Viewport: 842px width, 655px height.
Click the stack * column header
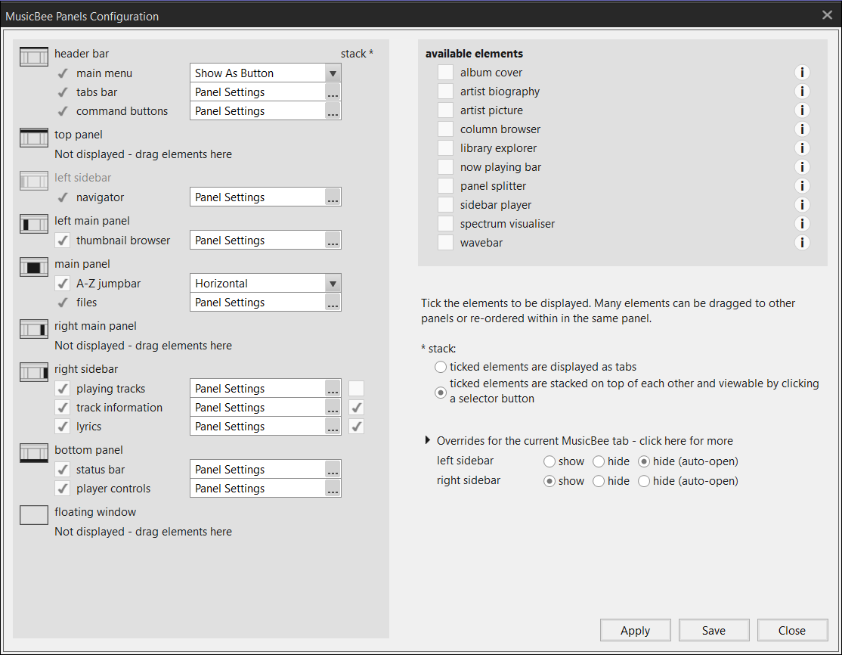click(357, 54)
